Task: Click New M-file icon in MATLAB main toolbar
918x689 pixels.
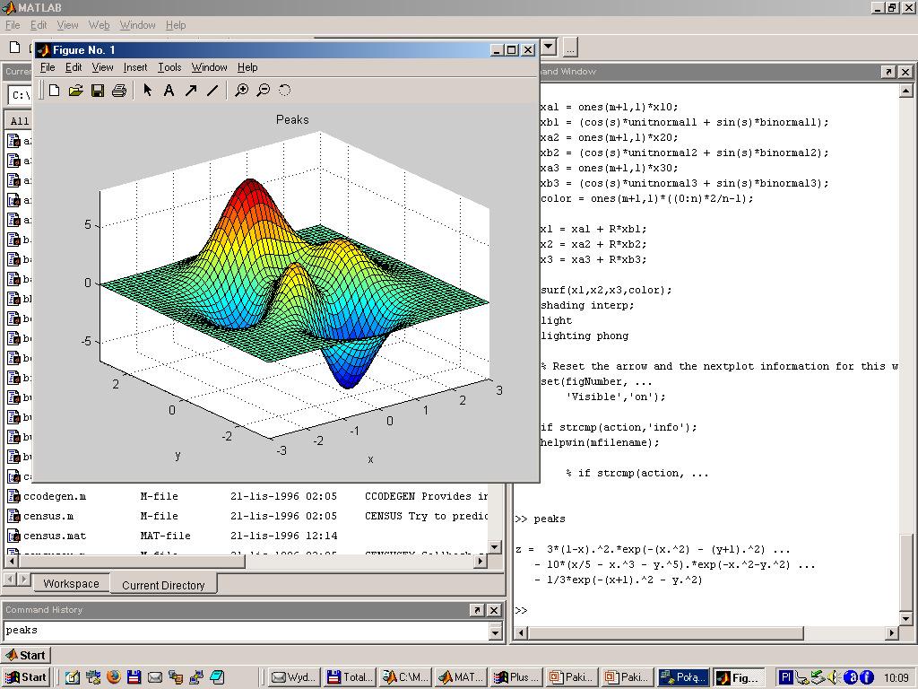Action: pos(15,48)
